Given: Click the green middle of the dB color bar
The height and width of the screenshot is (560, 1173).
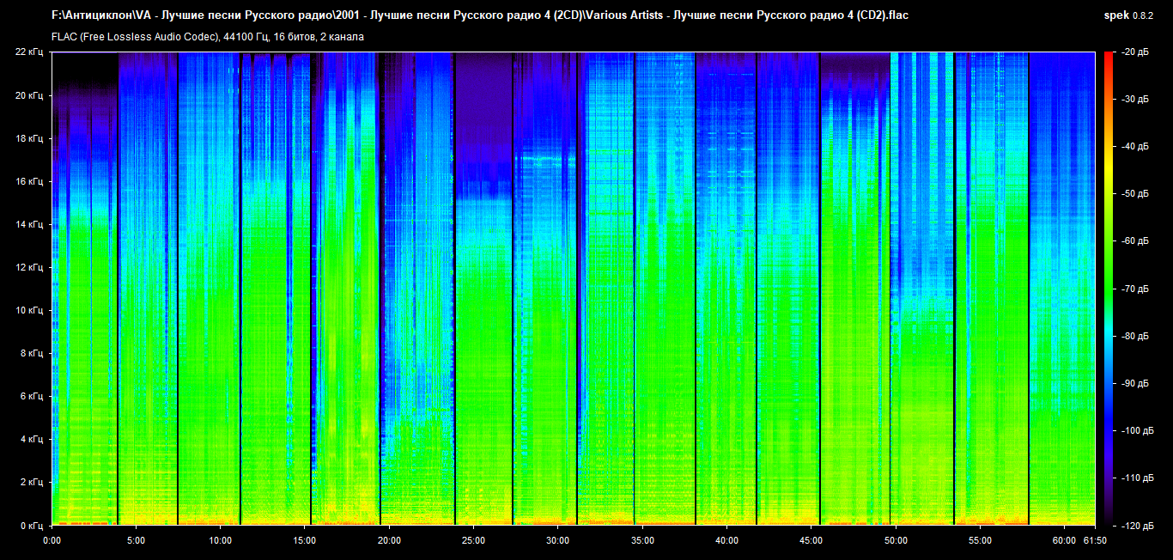Looking at the screenshot, I should (x=1108, y=289).
